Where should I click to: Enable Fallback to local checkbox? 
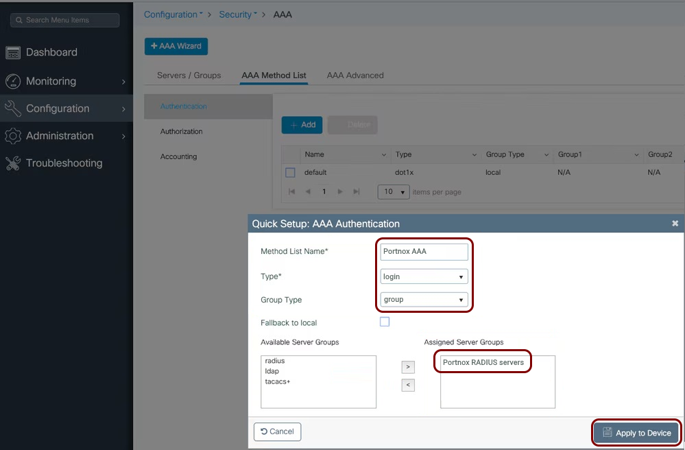tap(385, 322)
